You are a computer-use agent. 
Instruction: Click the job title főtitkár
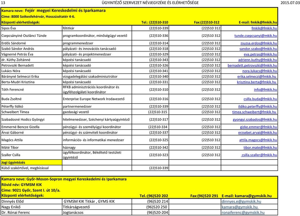[x=68, y=28]
